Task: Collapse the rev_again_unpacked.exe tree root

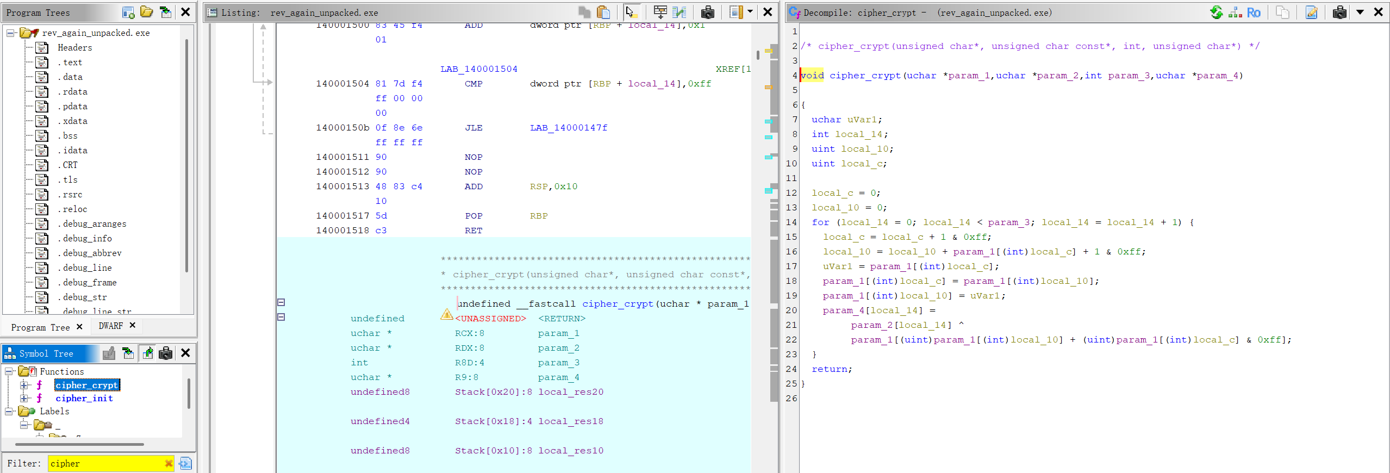Action: click(x=10, y=33)
